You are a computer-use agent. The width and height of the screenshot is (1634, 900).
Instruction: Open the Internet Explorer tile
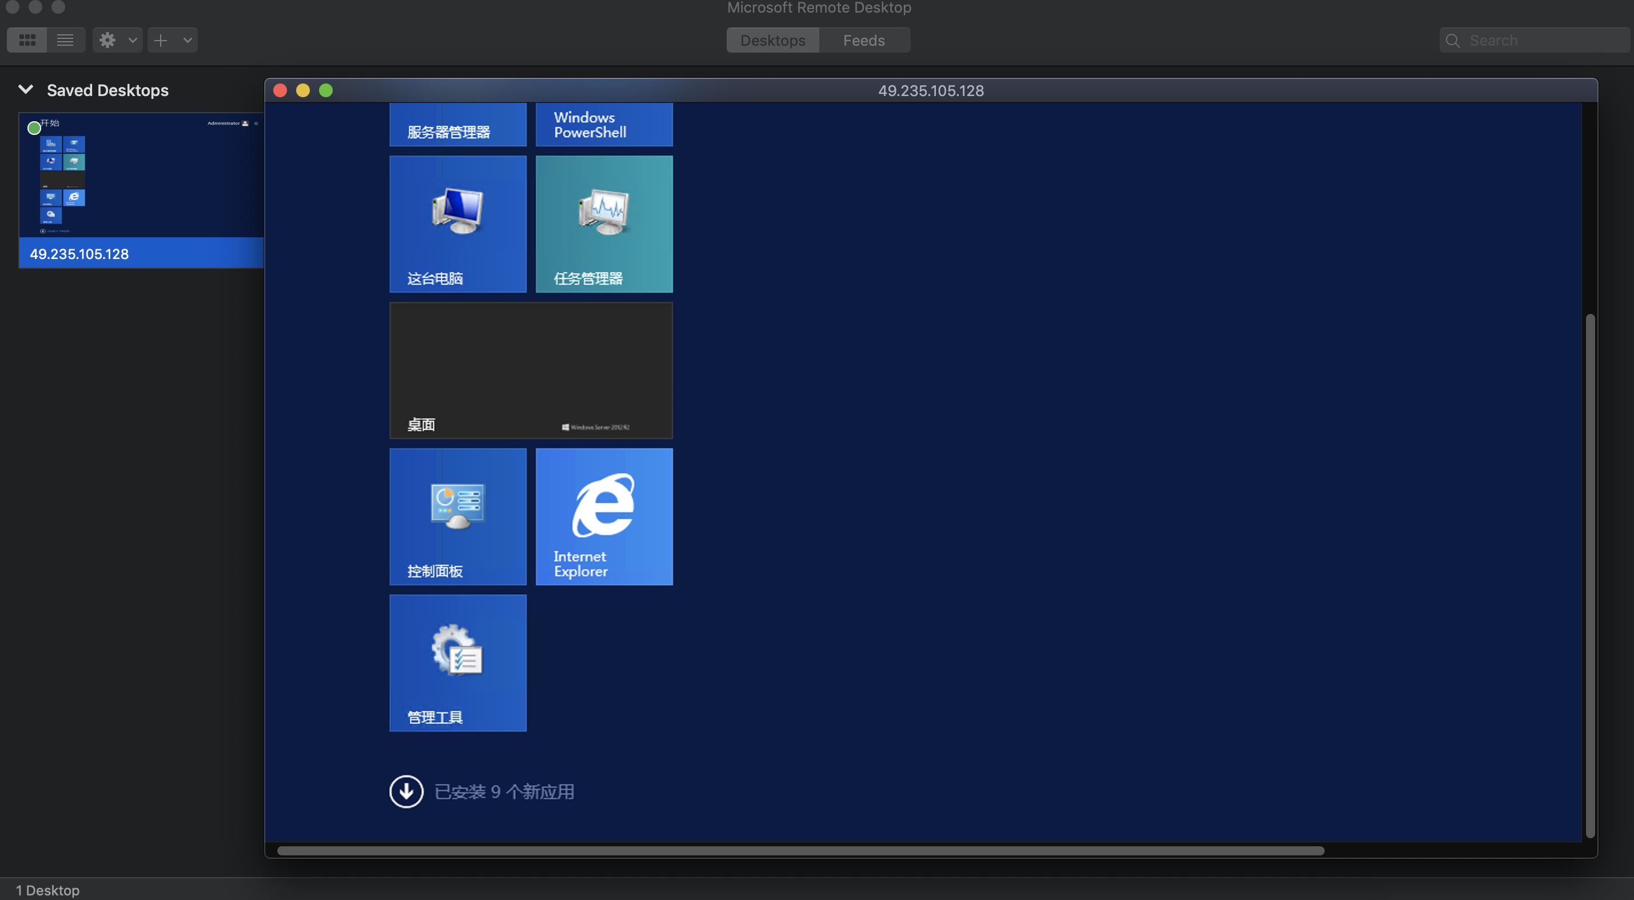pyautogui.click(x=603, y=516)
